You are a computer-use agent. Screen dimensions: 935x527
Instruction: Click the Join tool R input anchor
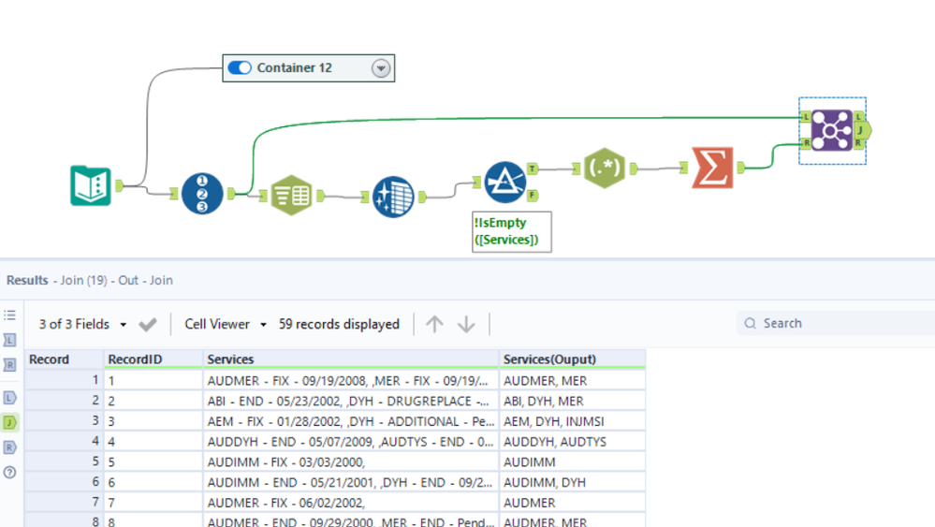pos(806,143)
